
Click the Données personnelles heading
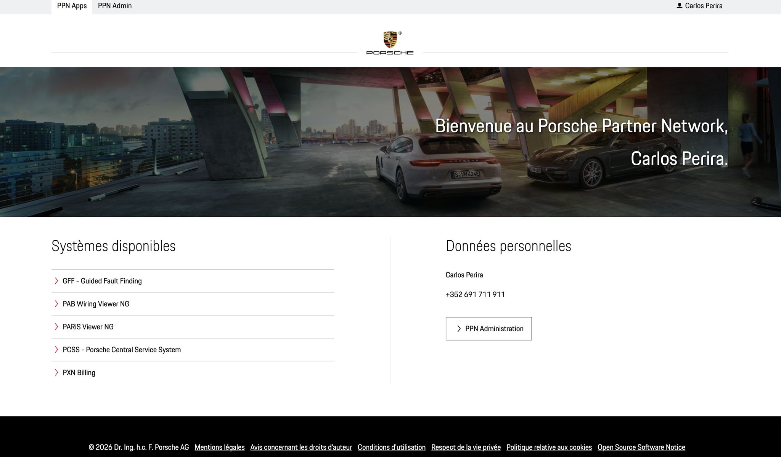(x=508, y=246)
